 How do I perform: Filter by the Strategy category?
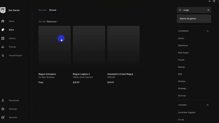coord(182,88)
